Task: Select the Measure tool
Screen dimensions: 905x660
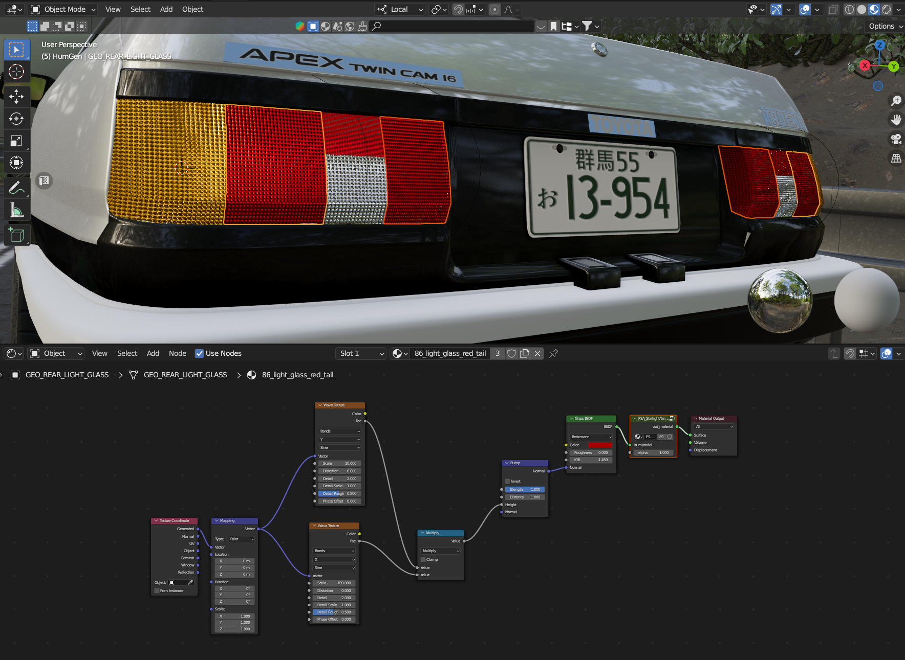Action: click(x=16, y=210)
